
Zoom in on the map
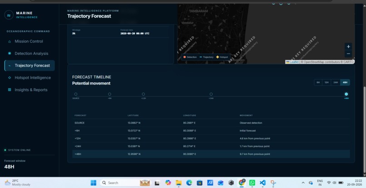pos(348,47)
